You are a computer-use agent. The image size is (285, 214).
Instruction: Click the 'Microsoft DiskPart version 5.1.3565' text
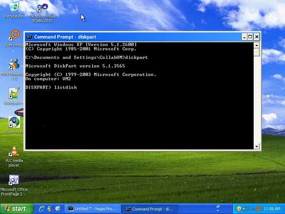click(75, 66)
